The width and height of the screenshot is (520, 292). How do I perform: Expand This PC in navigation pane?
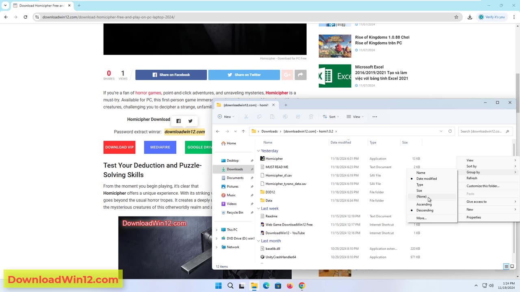pos(217,230)
